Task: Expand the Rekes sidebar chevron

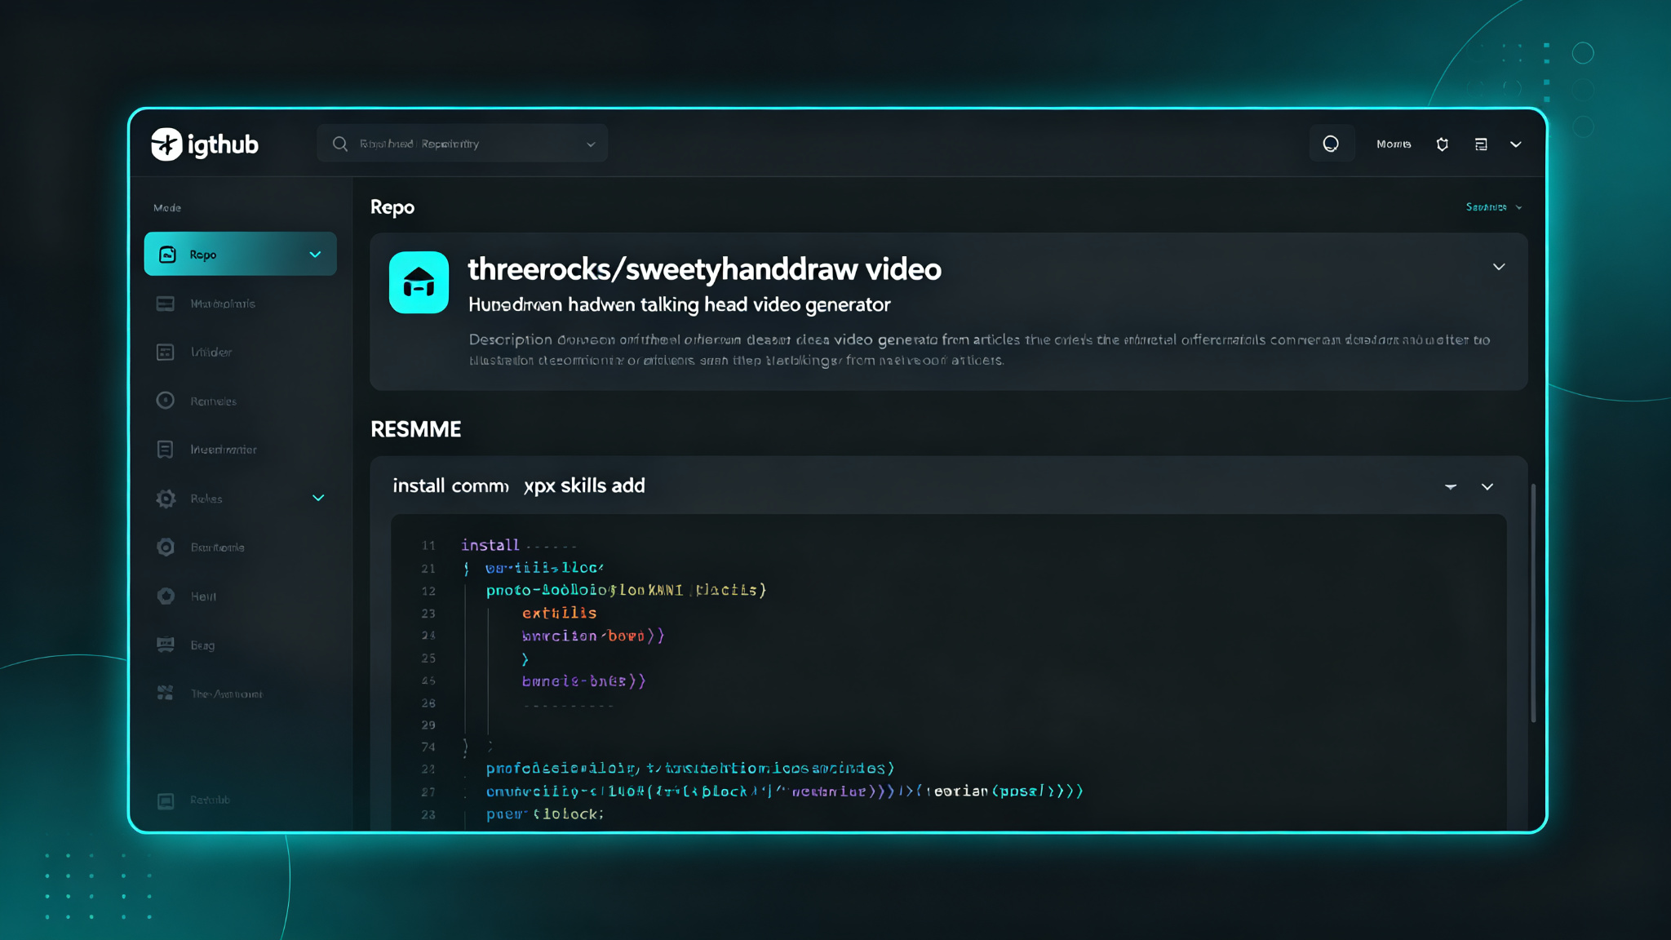Action: [318, 498]
